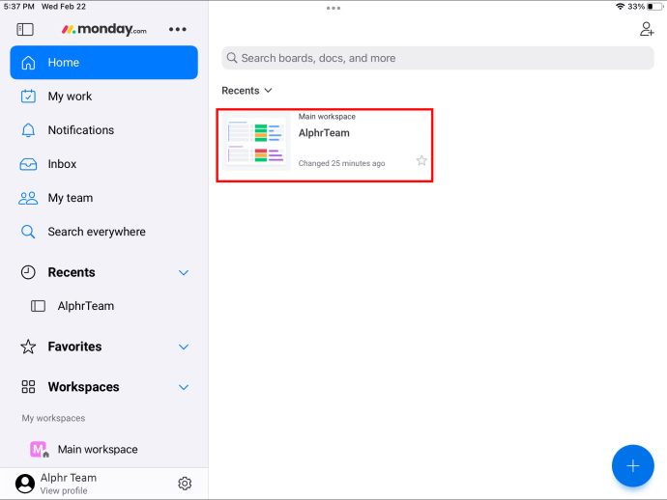
Task: Click the Recents clock icon
Action: pyautogui.click(x=28, y=272)
